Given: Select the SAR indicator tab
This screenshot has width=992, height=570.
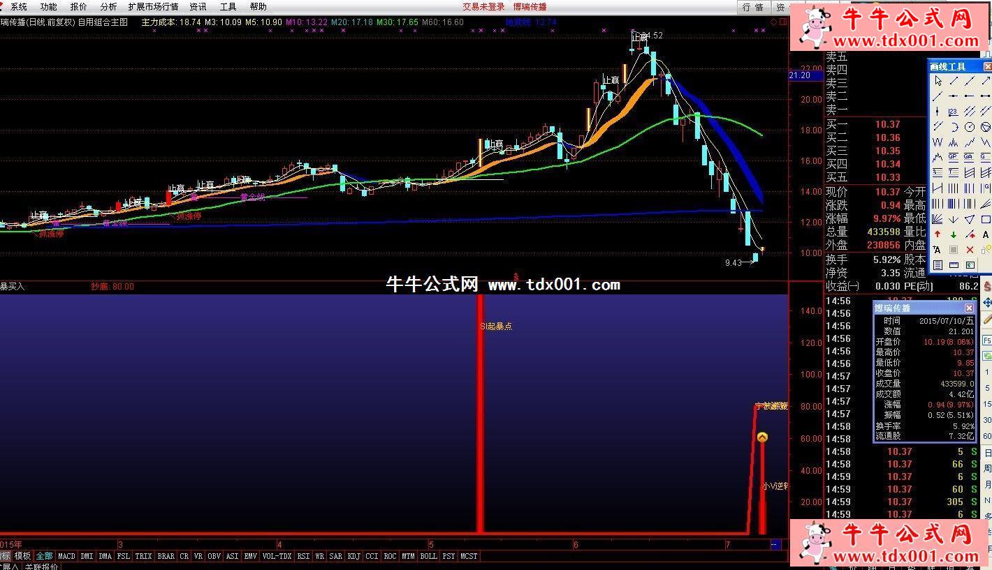Looking at the screenshot, I should coord(335,556).
